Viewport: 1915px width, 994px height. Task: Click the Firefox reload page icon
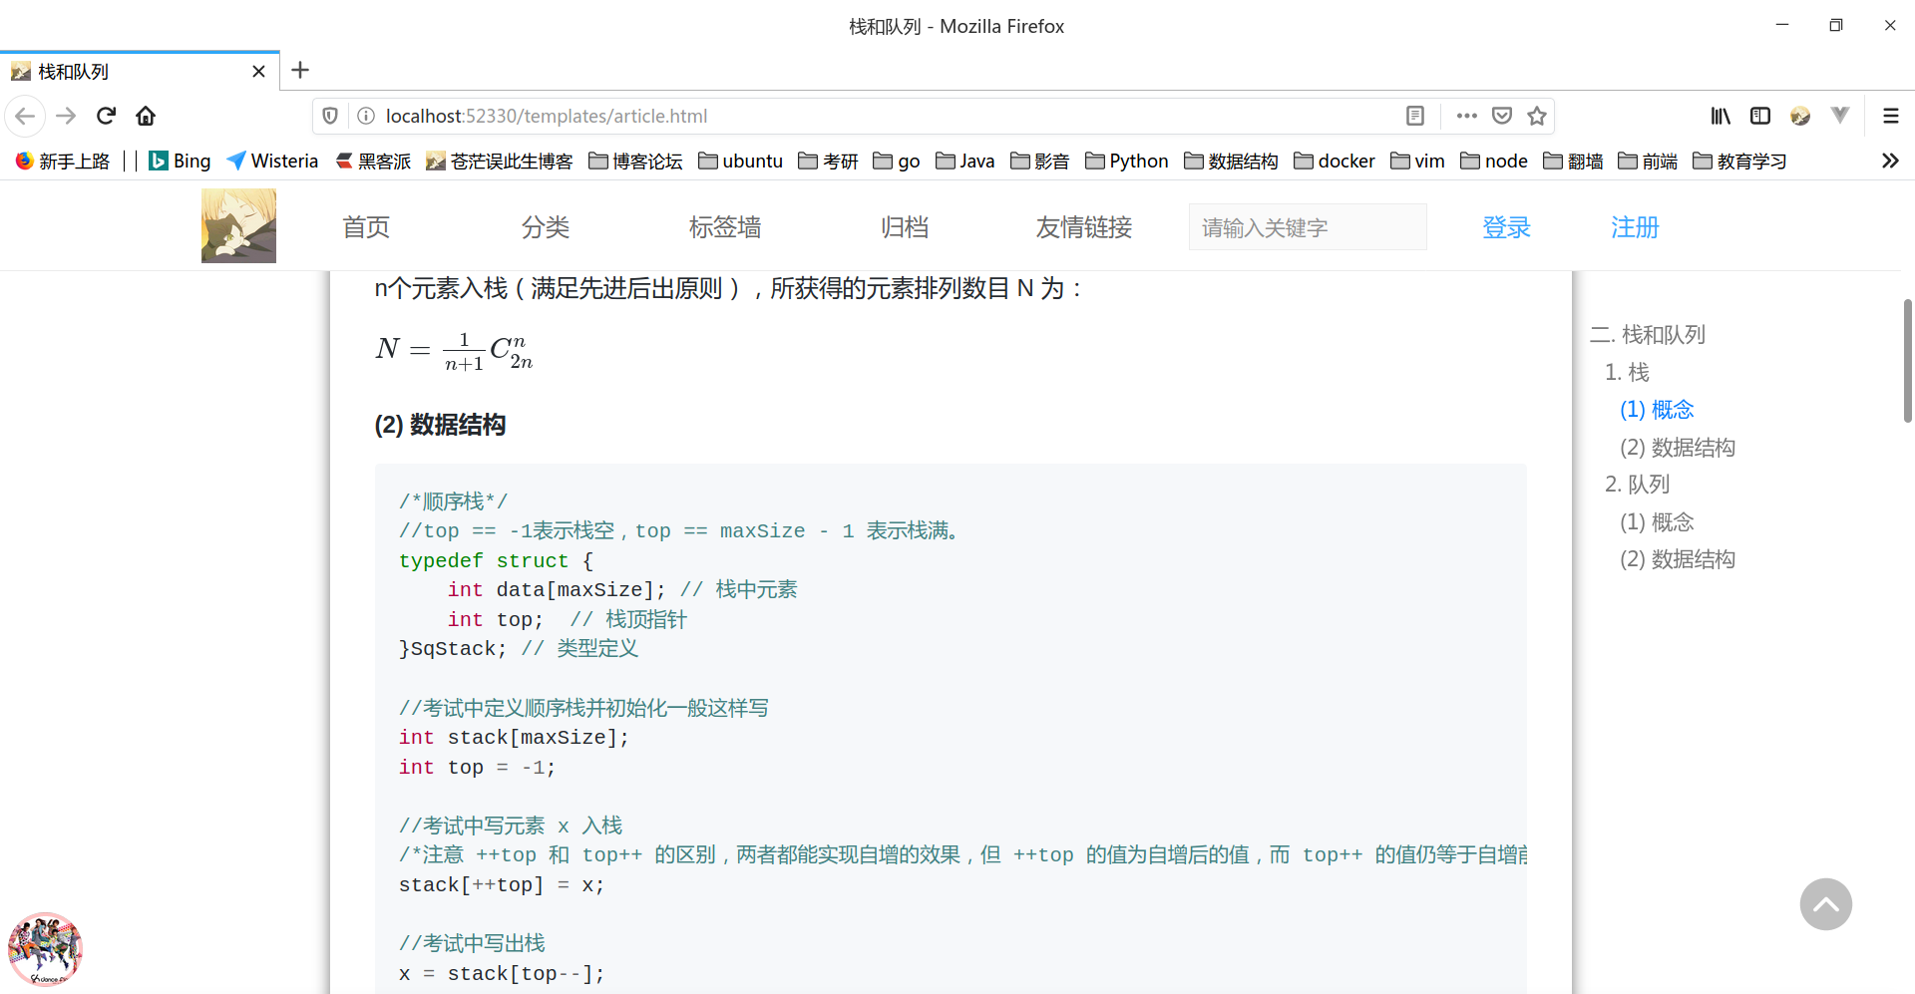[105, 116]
